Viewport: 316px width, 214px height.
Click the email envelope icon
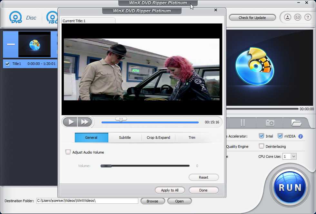(297, 17)
